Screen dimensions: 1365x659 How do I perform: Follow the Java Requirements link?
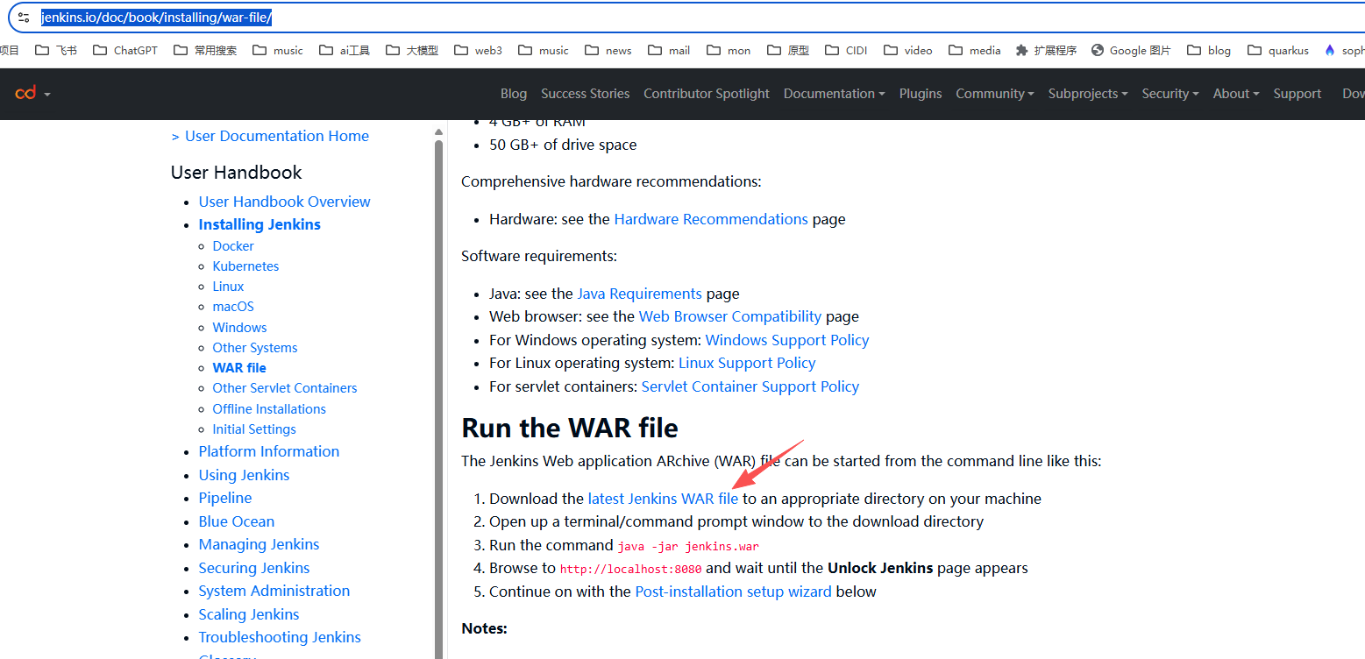coord(639,294)
